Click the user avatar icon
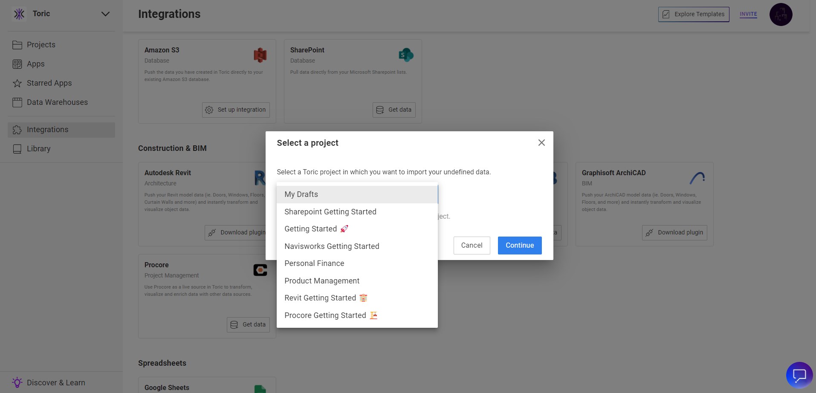816x393 pixels. click(781, 14)
